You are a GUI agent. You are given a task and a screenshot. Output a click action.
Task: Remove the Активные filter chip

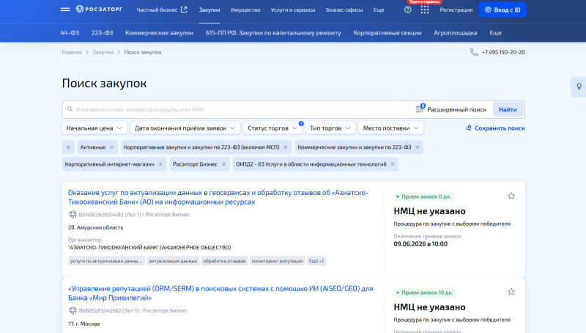point(111,147)
